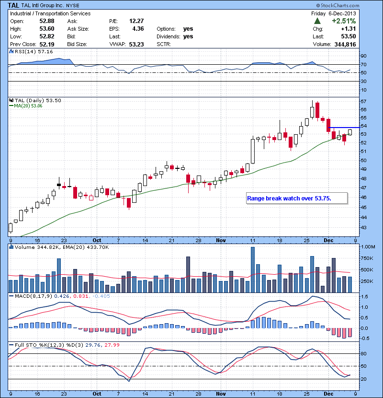Click the Last price 53.50 in the header

click(x=348, y=36)
